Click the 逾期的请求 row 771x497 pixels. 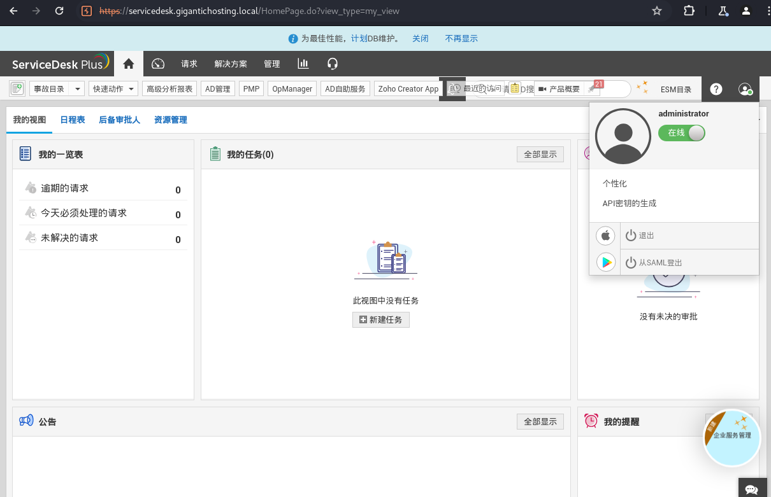click(103, 188)
